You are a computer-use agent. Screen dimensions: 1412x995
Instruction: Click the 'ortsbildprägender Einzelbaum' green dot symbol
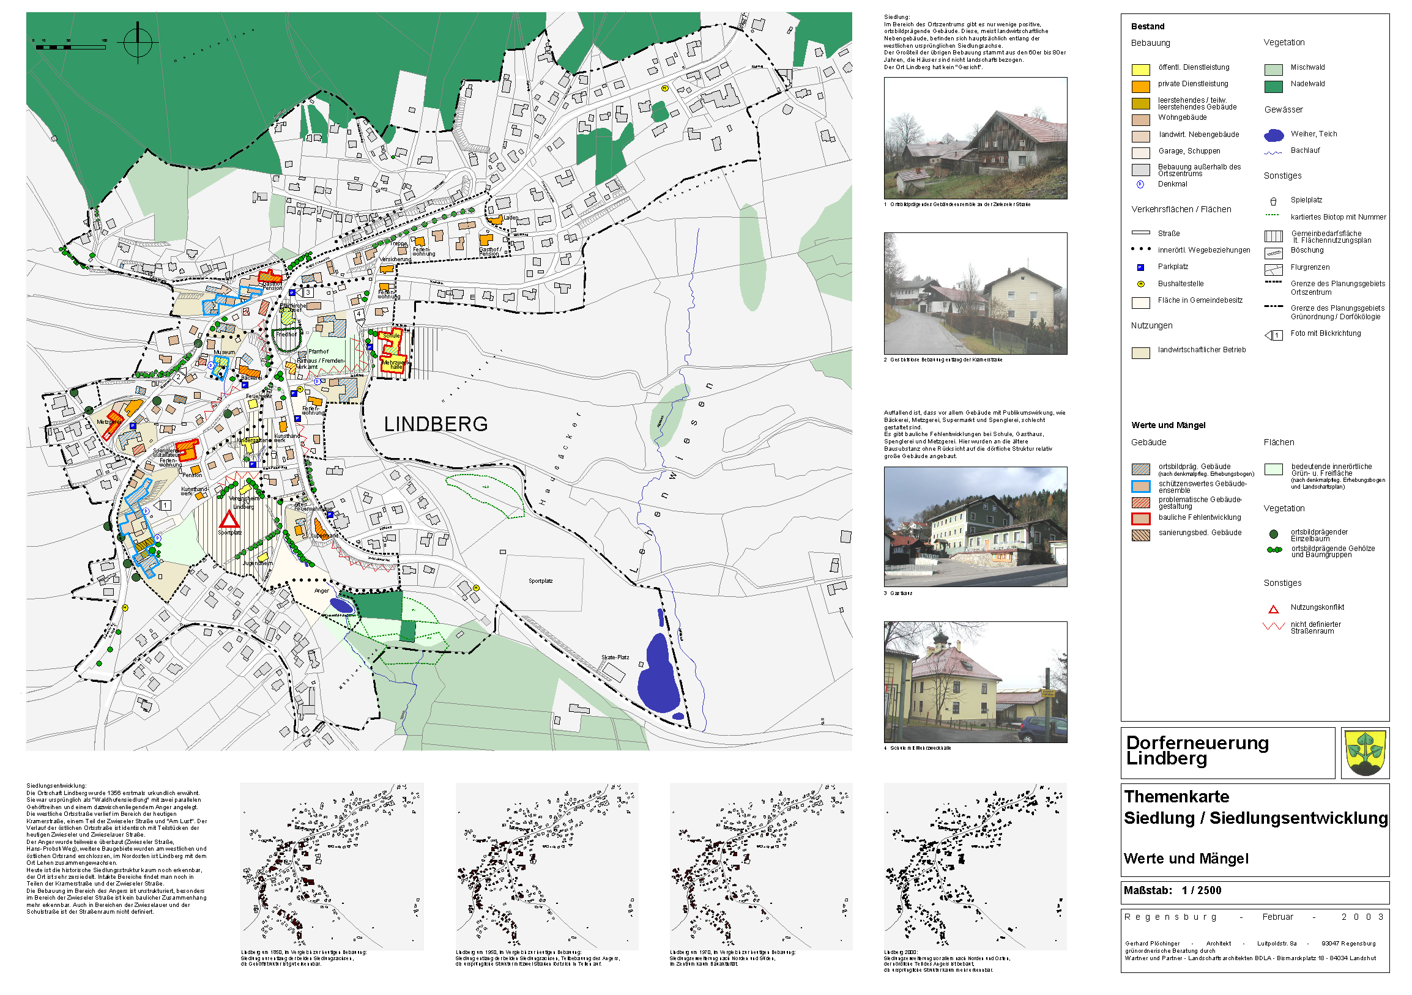[1274, 534]
